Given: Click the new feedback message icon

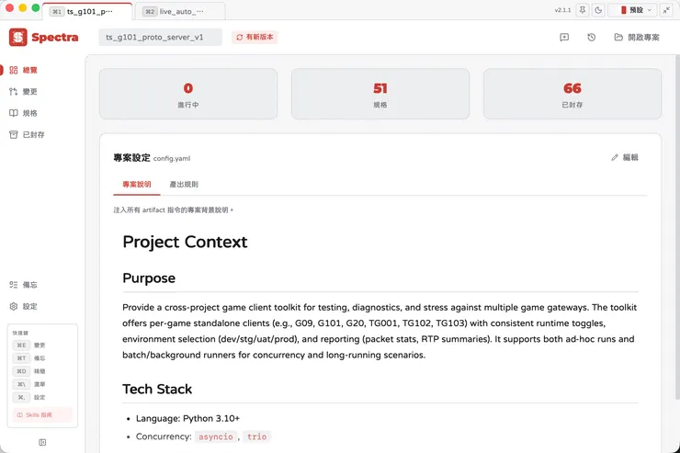Looking at the screenshot, I should point(564,38).
